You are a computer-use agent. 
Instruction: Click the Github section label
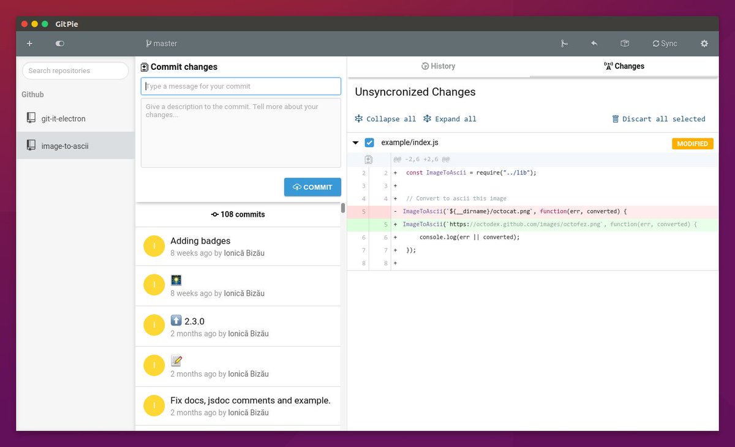[x=32, y=95]
